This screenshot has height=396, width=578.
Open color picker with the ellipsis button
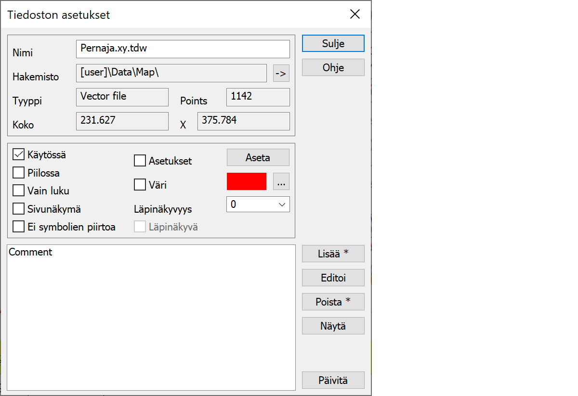(x=281, y=182)
